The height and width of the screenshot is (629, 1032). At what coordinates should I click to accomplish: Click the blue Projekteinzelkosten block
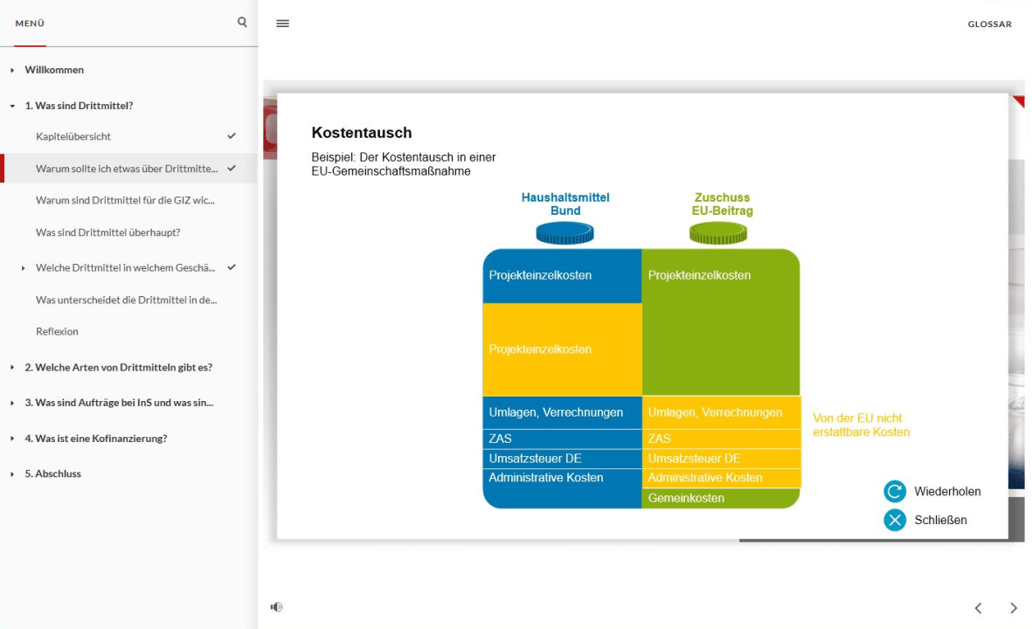point(562,276)
